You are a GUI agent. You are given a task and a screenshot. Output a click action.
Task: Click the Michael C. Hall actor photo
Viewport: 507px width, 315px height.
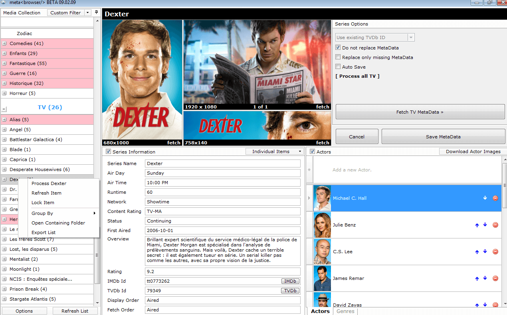[x=322, y=198]
